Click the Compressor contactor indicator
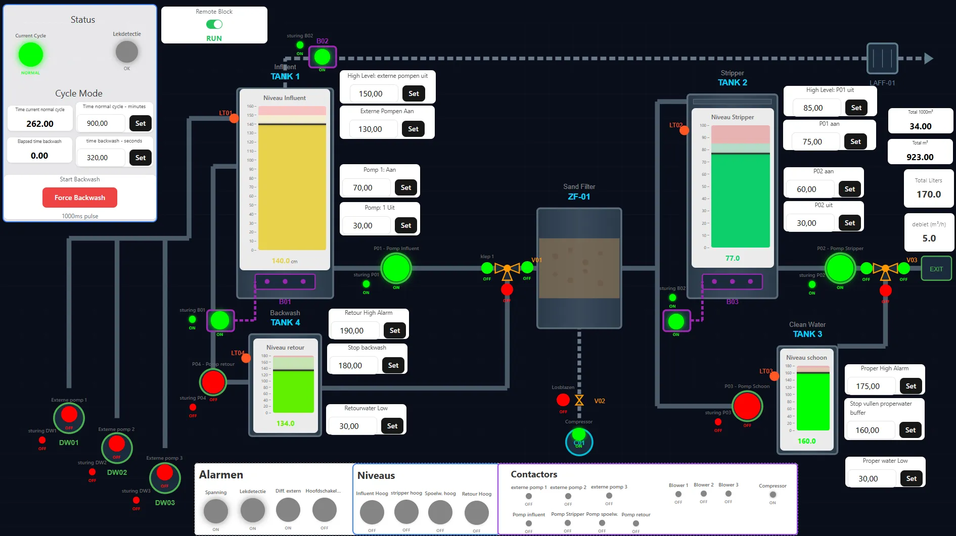 coord(772,495)
